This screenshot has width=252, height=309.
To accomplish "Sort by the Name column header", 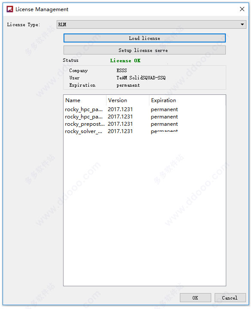I will coord(85,100).
